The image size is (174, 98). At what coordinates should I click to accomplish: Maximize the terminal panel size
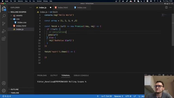(167, 75)
